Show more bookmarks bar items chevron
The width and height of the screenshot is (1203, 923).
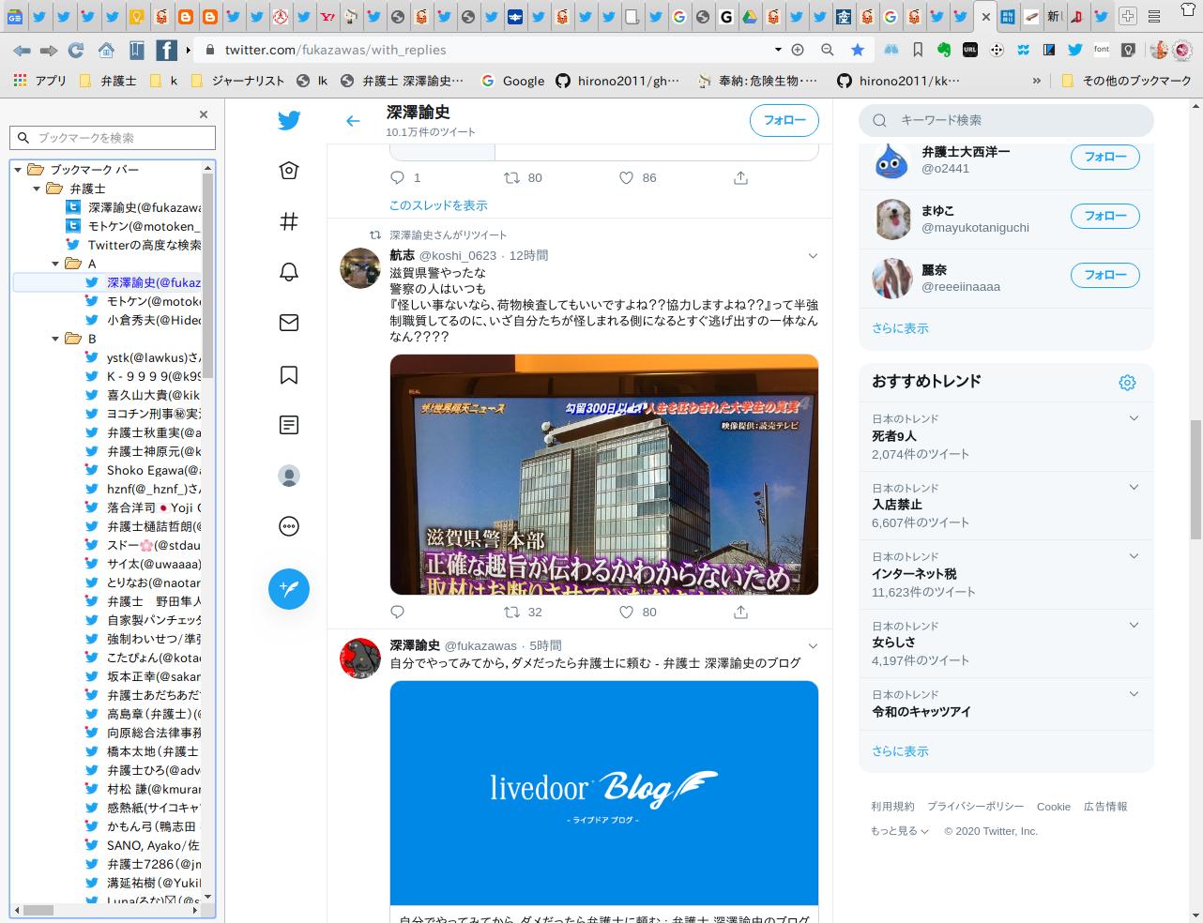1036,81
